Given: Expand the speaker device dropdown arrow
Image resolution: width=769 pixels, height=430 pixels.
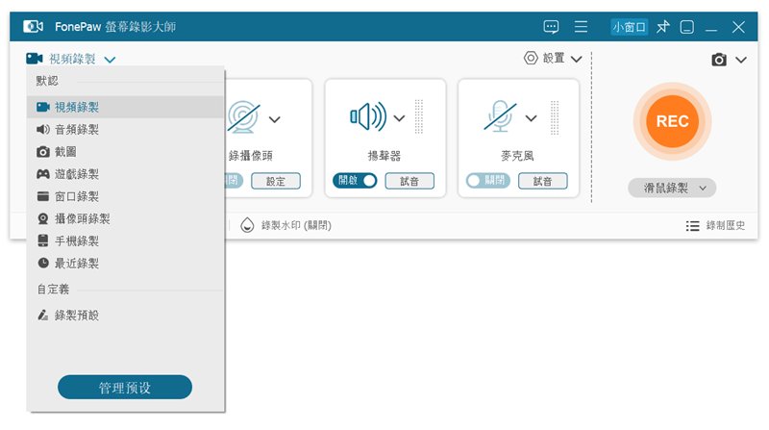Looking at the screenshot, I should pyautogui.click(x=399, y=118).
